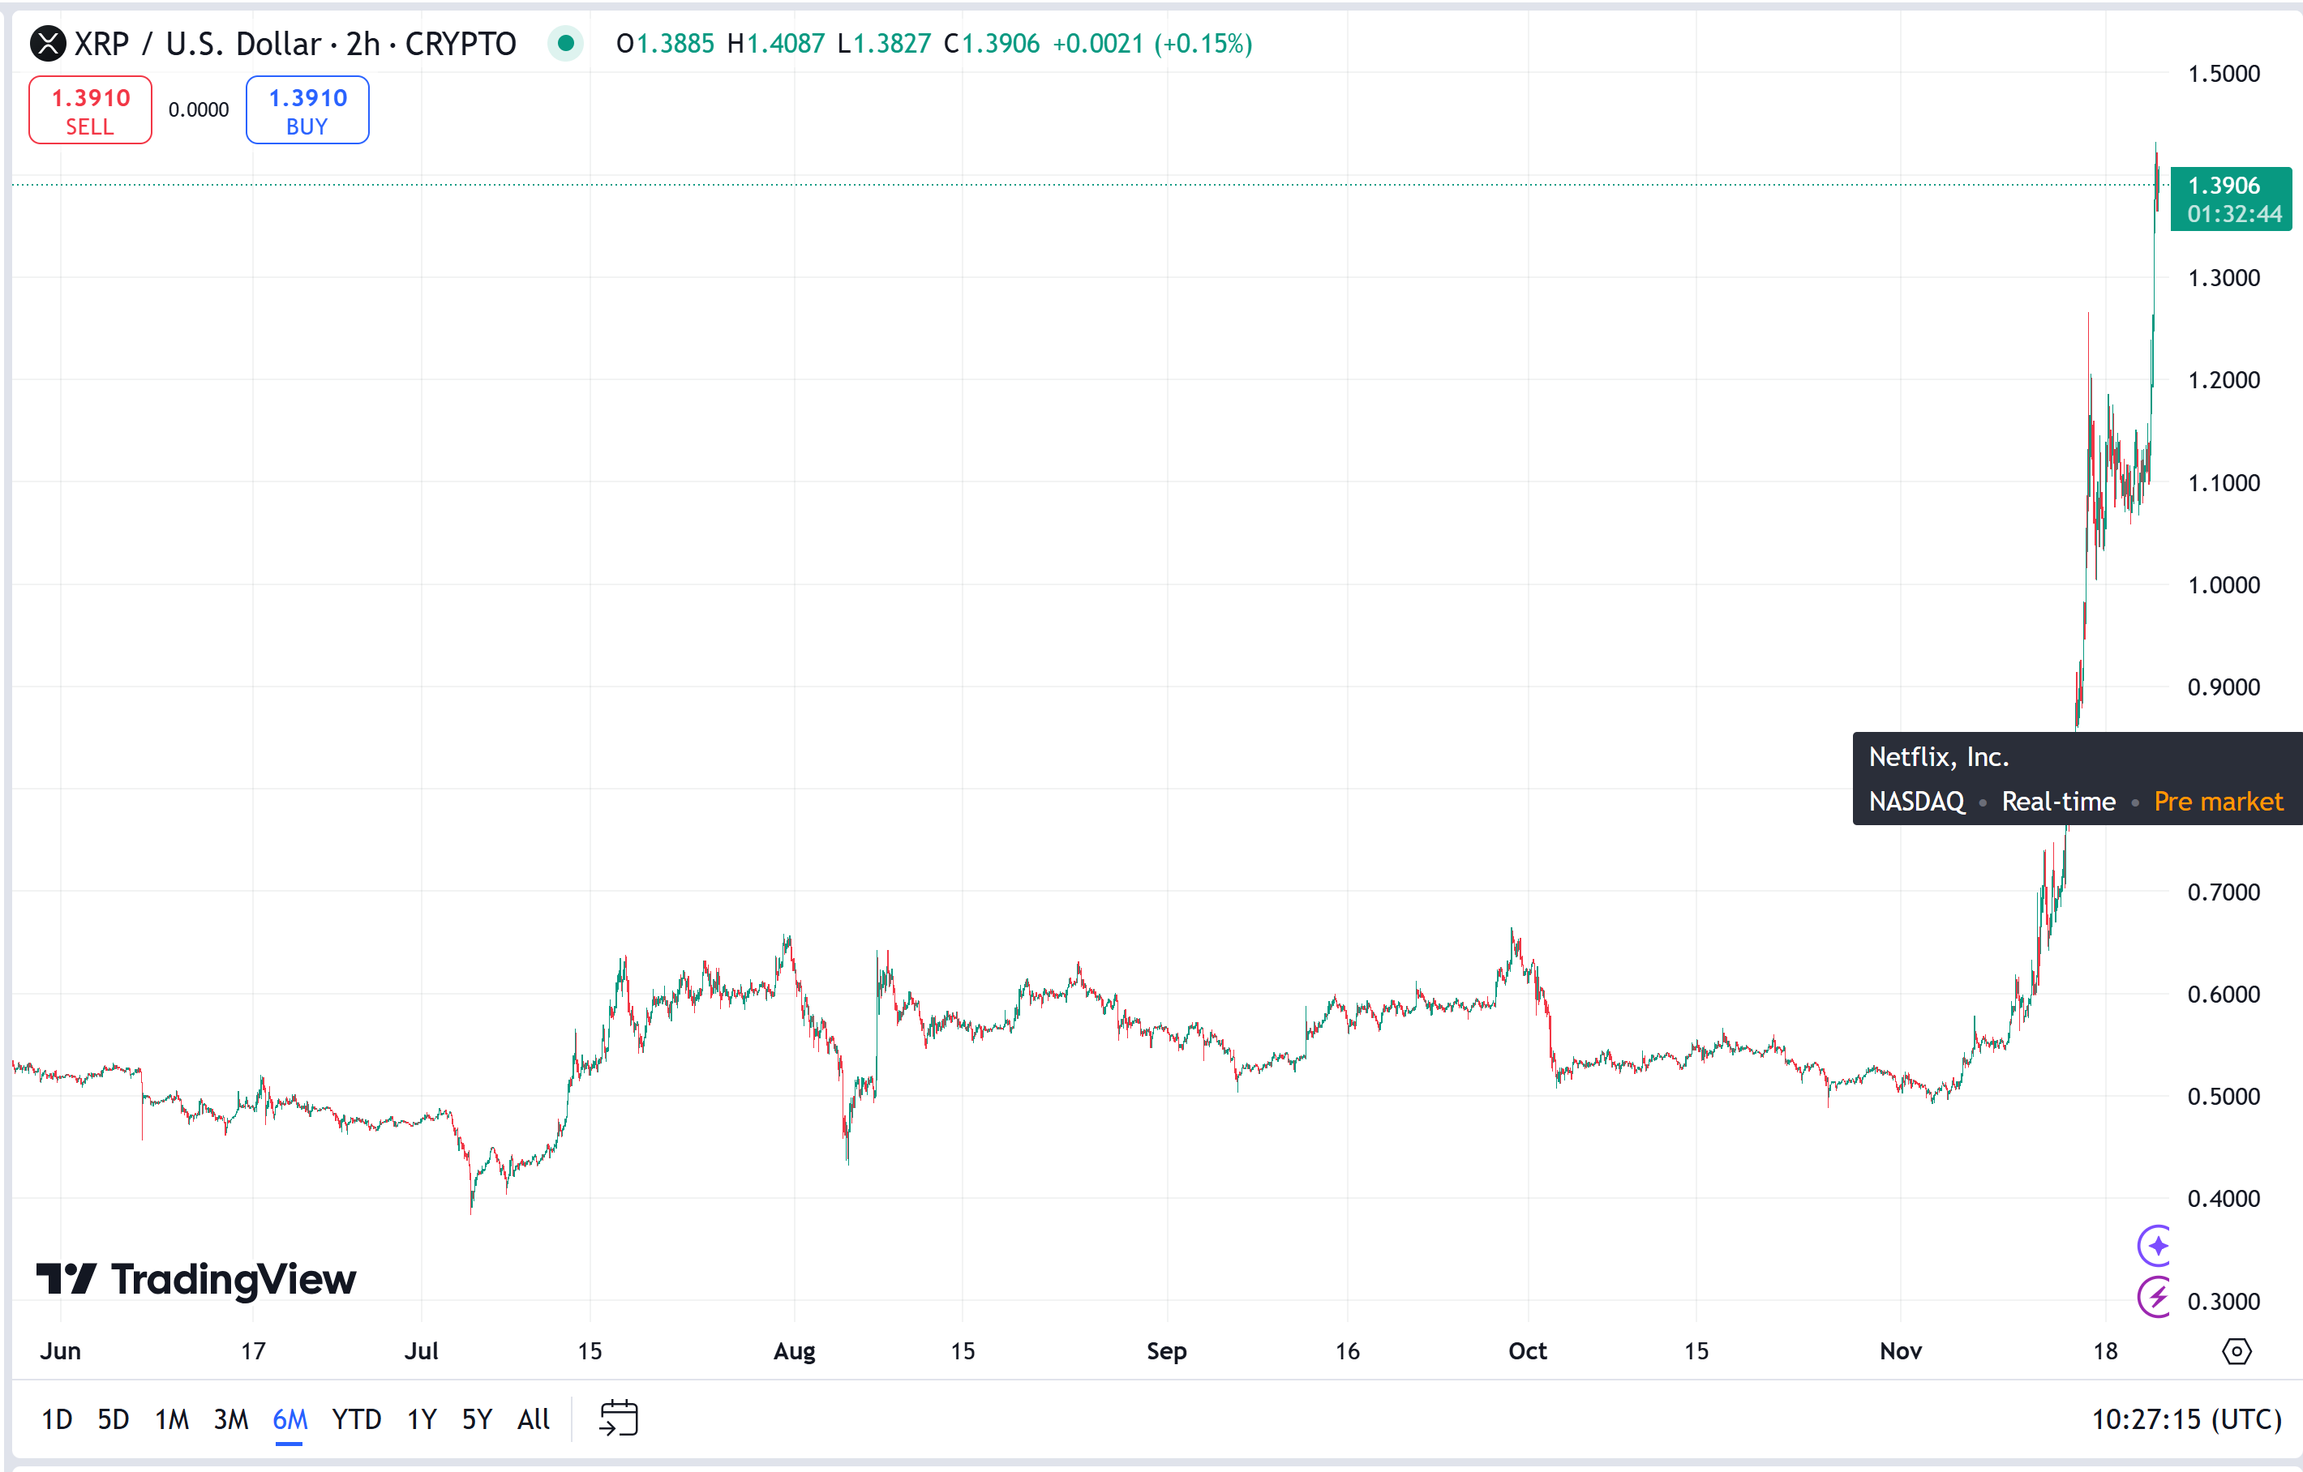Viewport: 2303px width, 1472px height.
Task: Click the purple lightning bolt icon
Action: (2155, 1297)
